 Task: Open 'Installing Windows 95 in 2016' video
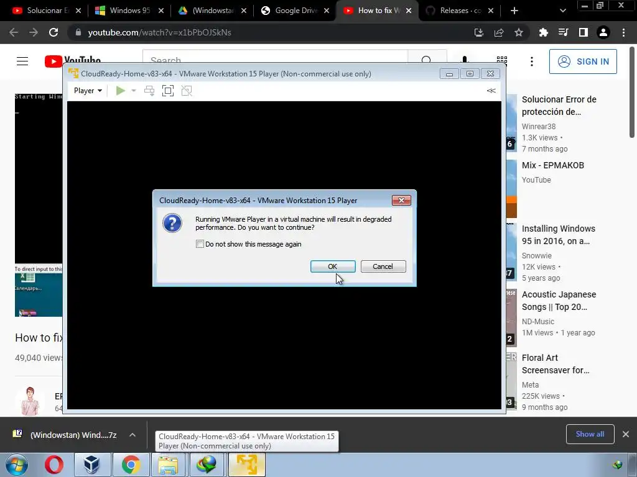pyautogui.click(x=559, y=234)
